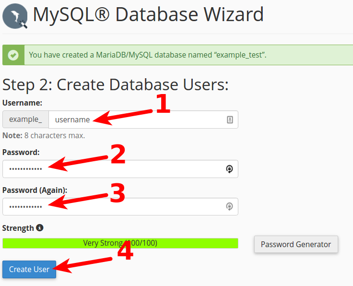This screenshot has width=353, height=286.
Task: Click the database created success message
Action: (147, 55)
